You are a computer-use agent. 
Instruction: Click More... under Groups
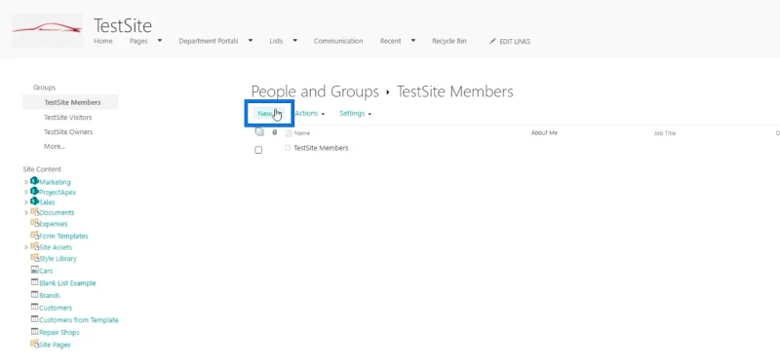click(55, 146)
